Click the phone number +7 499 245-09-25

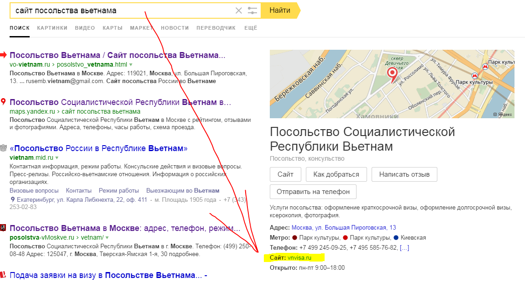coord(323,248)
